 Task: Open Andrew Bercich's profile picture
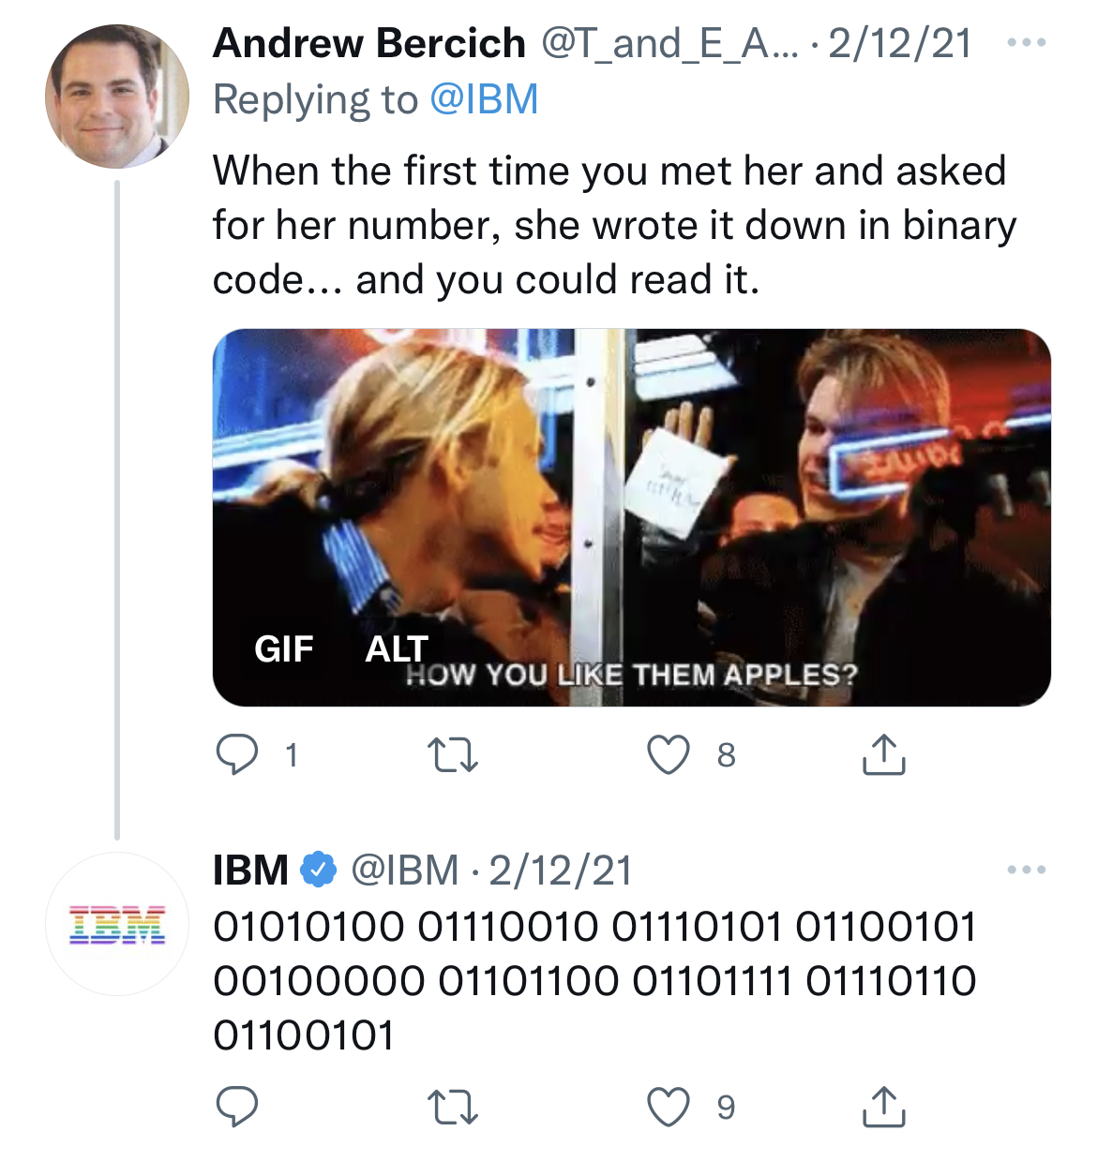[x=117, y=97]
